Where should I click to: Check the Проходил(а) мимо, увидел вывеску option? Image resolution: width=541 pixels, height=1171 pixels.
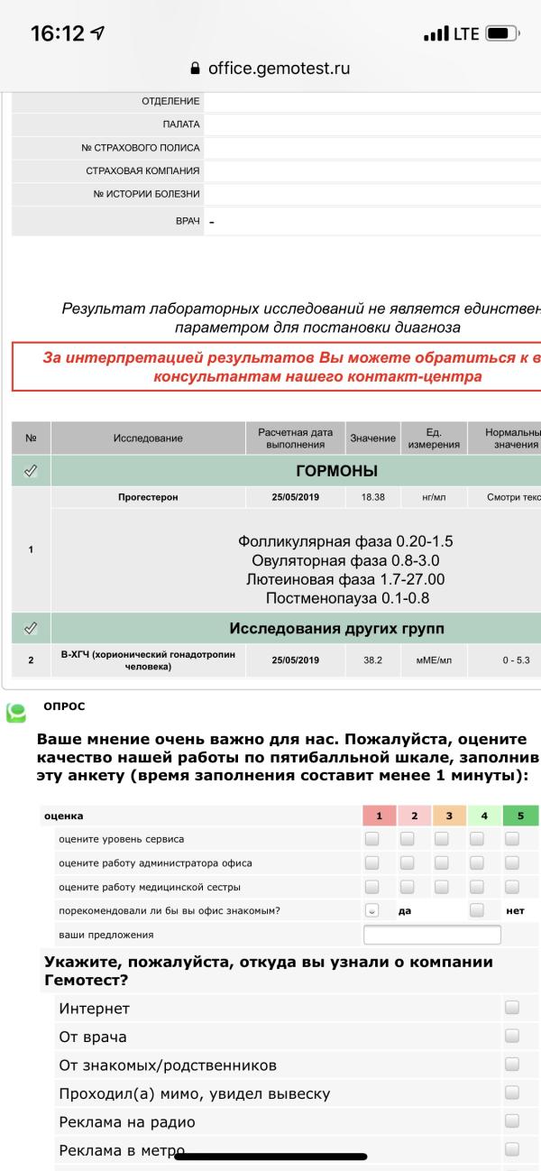tap(512, 1094)
